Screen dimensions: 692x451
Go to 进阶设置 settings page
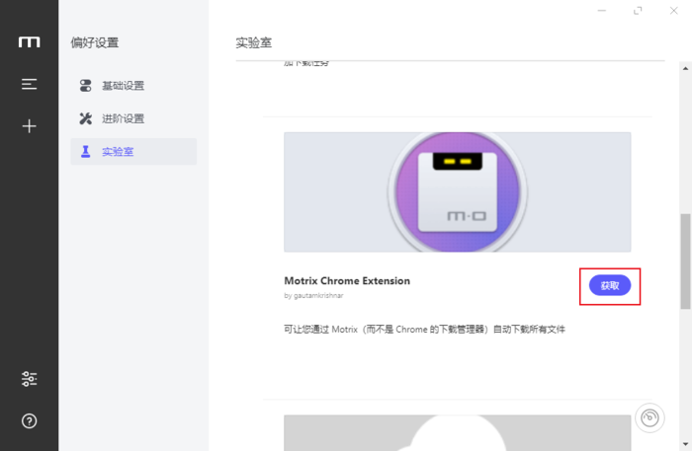tap(124, 118)
